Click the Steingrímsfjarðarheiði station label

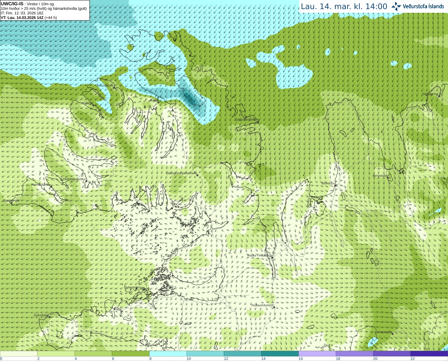click(x=181, y=173)
